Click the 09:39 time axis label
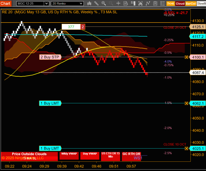The width and height of the screenshot is (206, 171). [62, 166]
